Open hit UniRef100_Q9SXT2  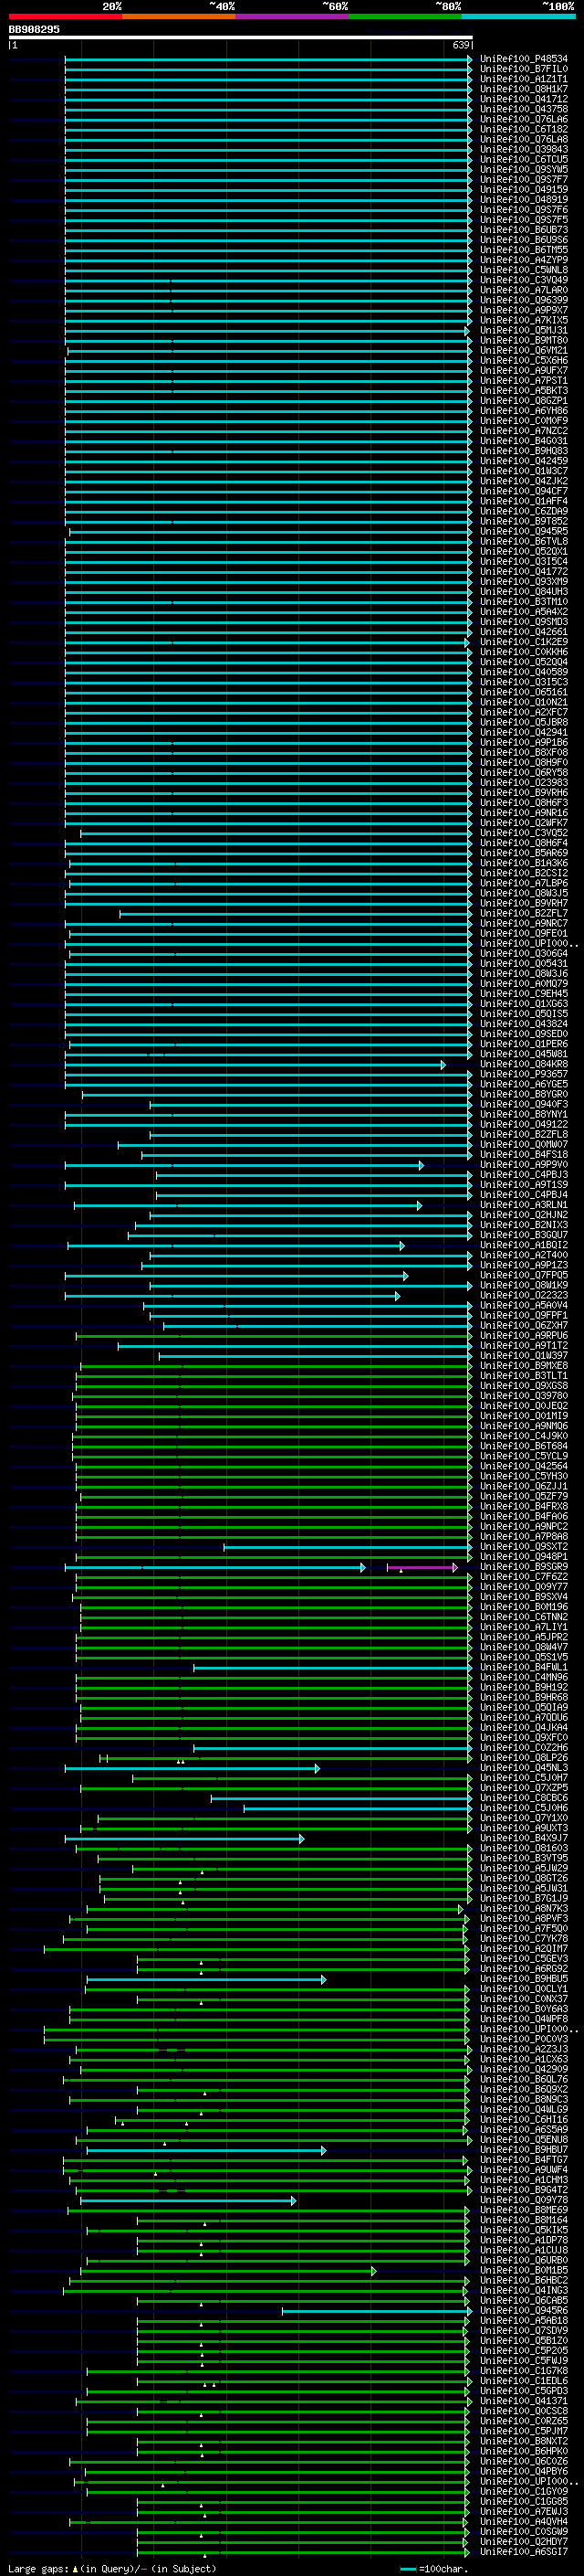pos(524,1547)
